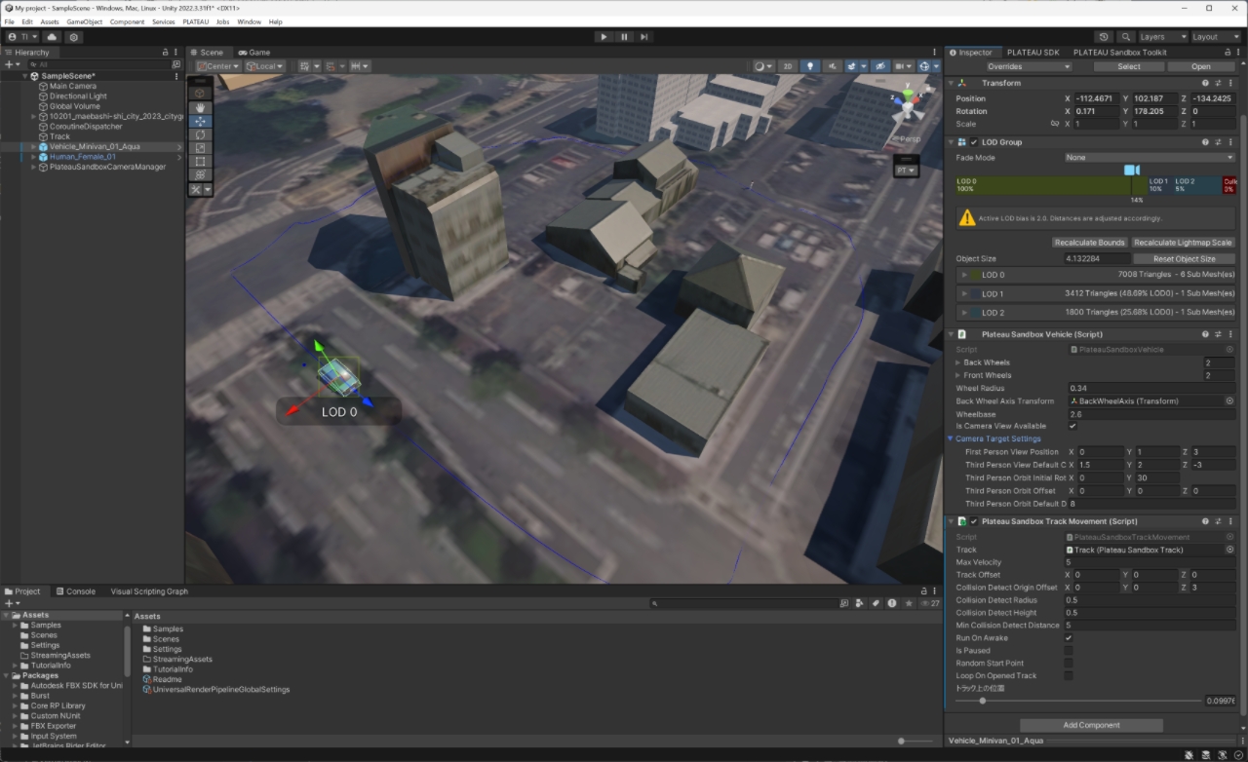Expand Vehicle_Minivan_01_Aqua hierarchy item
Viewport: 1248px width, 762px height.
(34, 147)
